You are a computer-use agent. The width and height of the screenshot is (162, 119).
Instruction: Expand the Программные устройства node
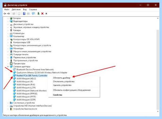pos(8,60)
